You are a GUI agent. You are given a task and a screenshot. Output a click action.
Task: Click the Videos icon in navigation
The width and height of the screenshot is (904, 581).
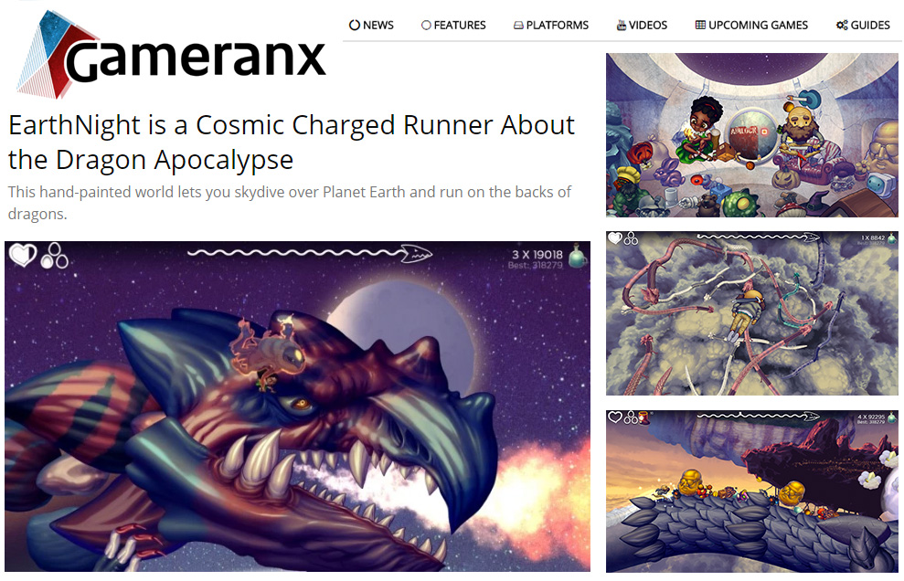coord(621,25)
